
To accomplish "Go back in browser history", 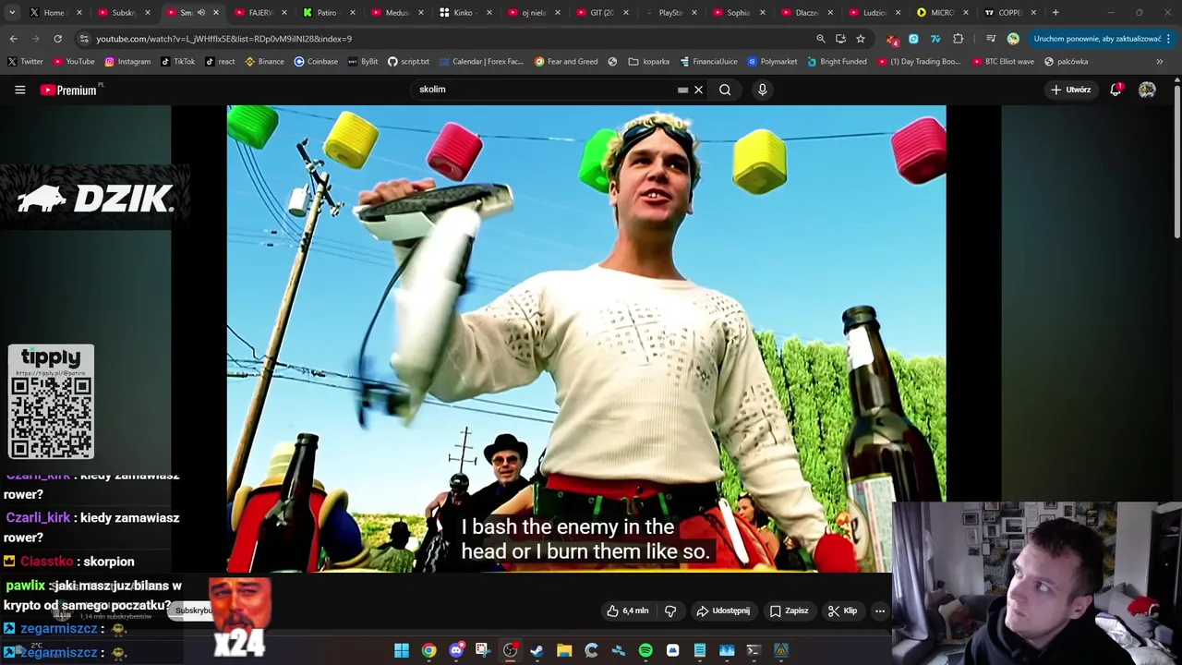I will pos(13,39).
